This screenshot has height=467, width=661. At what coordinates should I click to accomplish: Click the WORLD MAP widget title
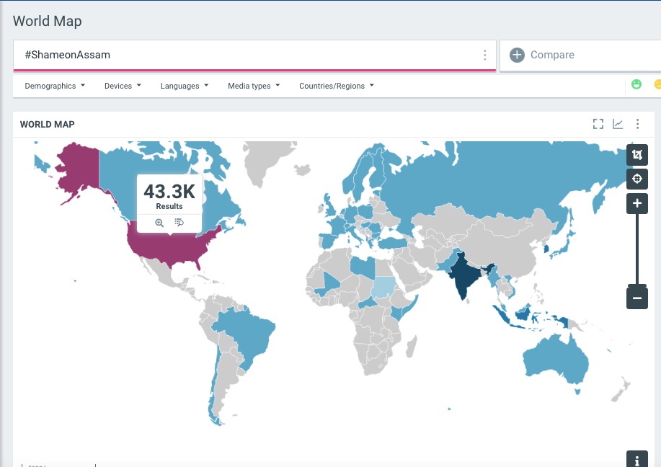tap(48, 125)
